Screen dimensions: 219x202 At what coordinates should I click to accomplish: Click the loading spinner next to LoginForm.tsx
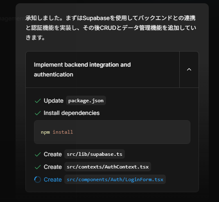[x=38, y=180]
